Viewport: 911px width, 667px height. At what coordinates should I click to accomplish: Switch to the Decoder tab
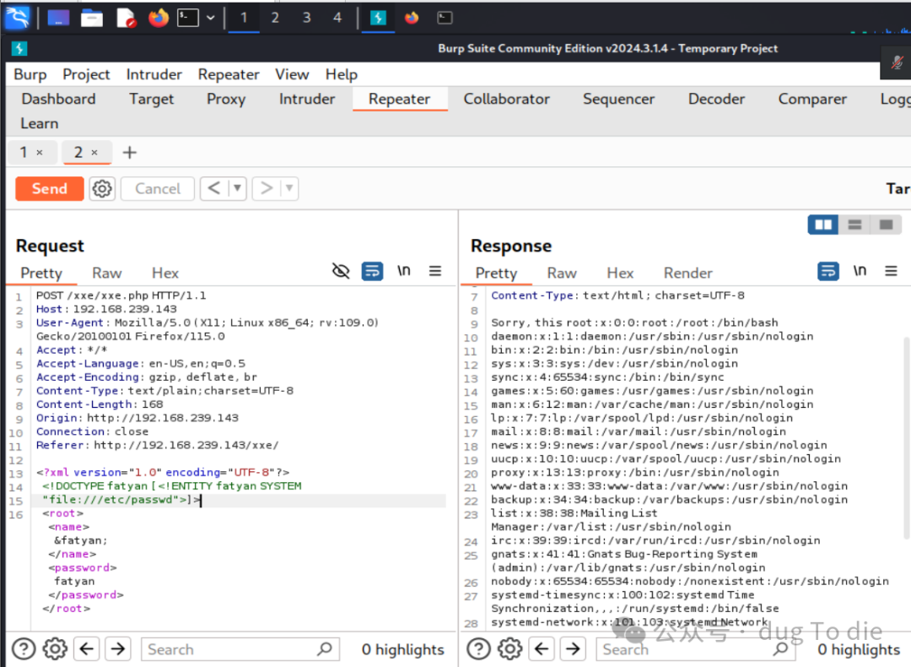[x=716, y=99]
